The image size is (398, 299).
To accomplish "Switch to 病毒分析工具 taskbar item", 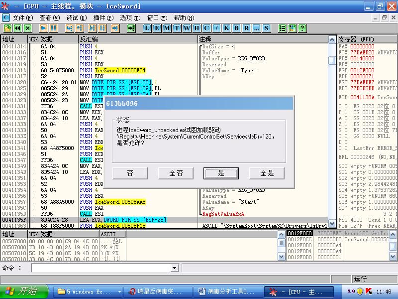I will click(227, 292).
